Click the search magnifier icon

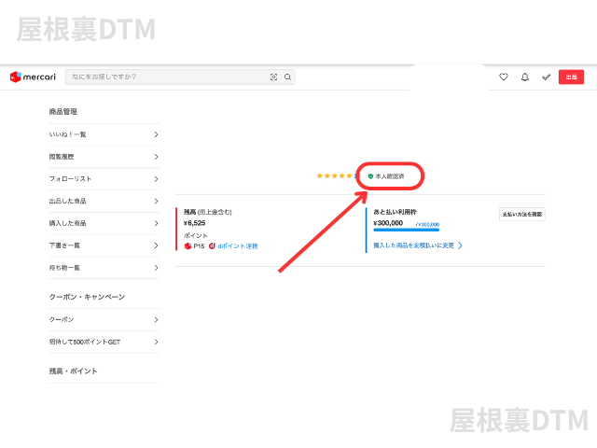[x=287, y=77]
